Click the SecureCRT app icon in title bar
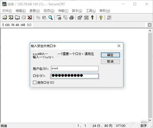The image size is (153, 128). [4, 4]
